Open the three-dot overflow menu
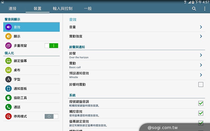The width and height of the screenshot is (210, 131). 205,9
